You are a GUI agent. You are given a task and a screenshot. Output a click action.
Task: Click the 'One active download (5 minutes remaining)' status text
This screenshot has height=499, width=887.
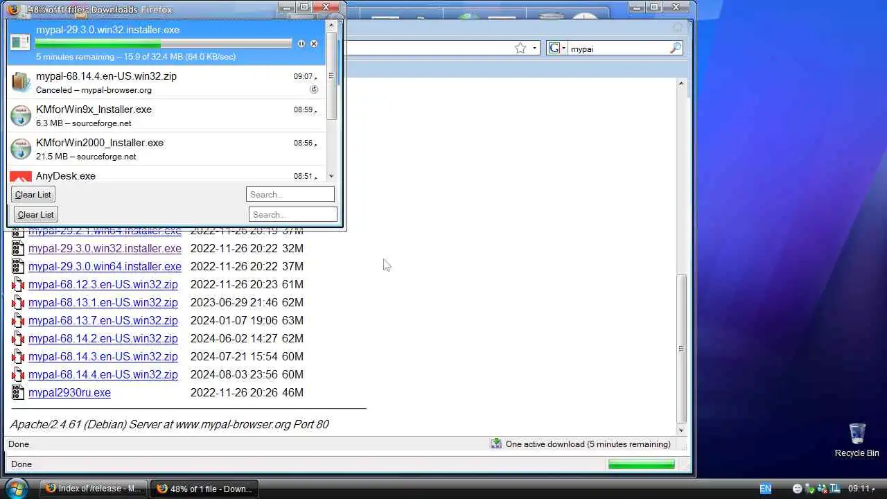click(x=588, y=444)
